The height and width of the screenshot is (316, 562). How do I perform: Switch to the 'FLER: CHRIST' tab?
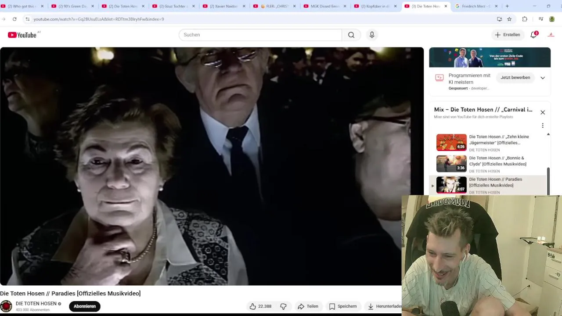(274, 6)
